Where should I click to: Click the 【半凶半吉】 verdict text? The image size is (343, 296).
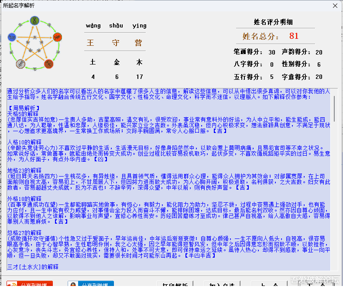pos(200,255)
